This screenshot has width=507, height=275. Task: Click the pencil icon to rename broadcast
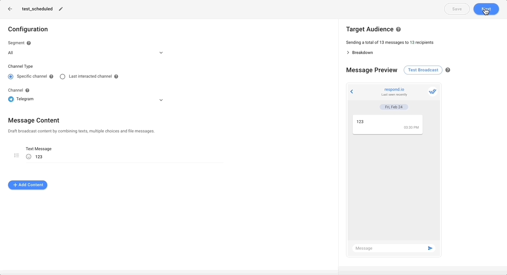pyautogui.click(x=61, y=9)
